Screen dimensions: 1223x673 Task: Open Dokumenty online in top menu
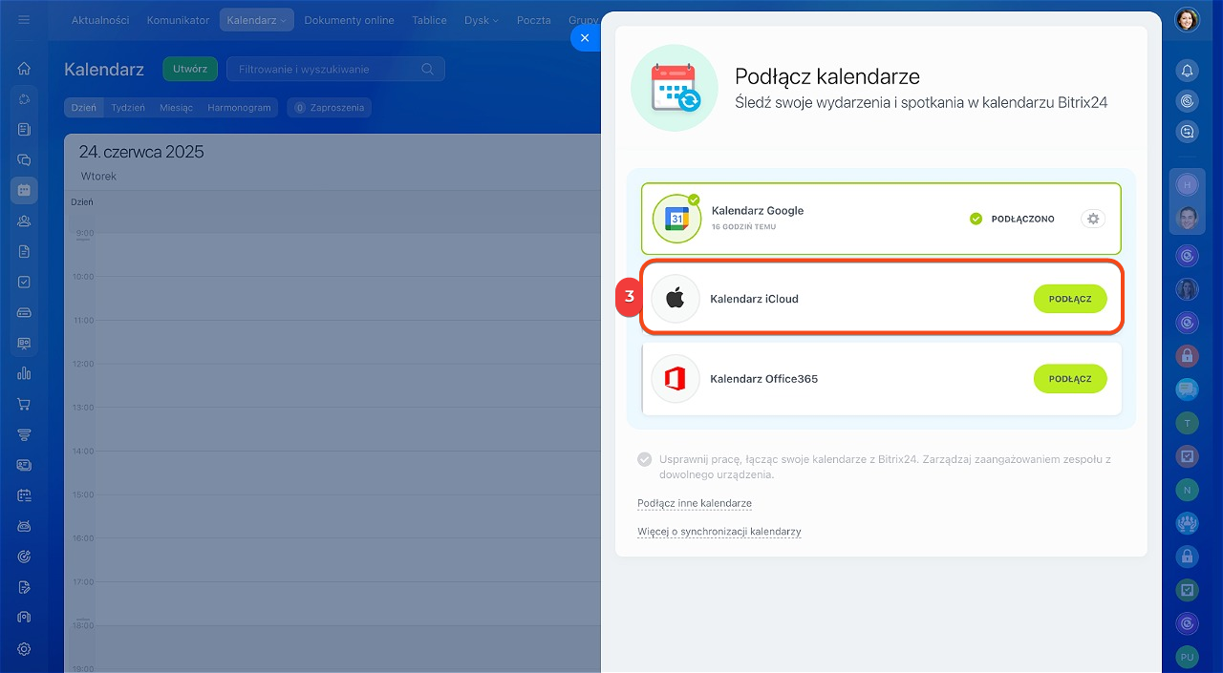point(349,20)
